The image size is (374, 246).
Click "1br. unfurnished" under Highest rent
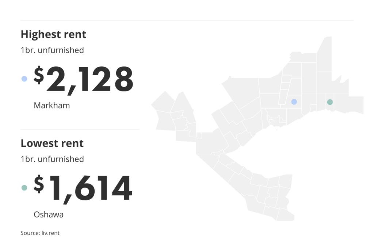[52, 50]
